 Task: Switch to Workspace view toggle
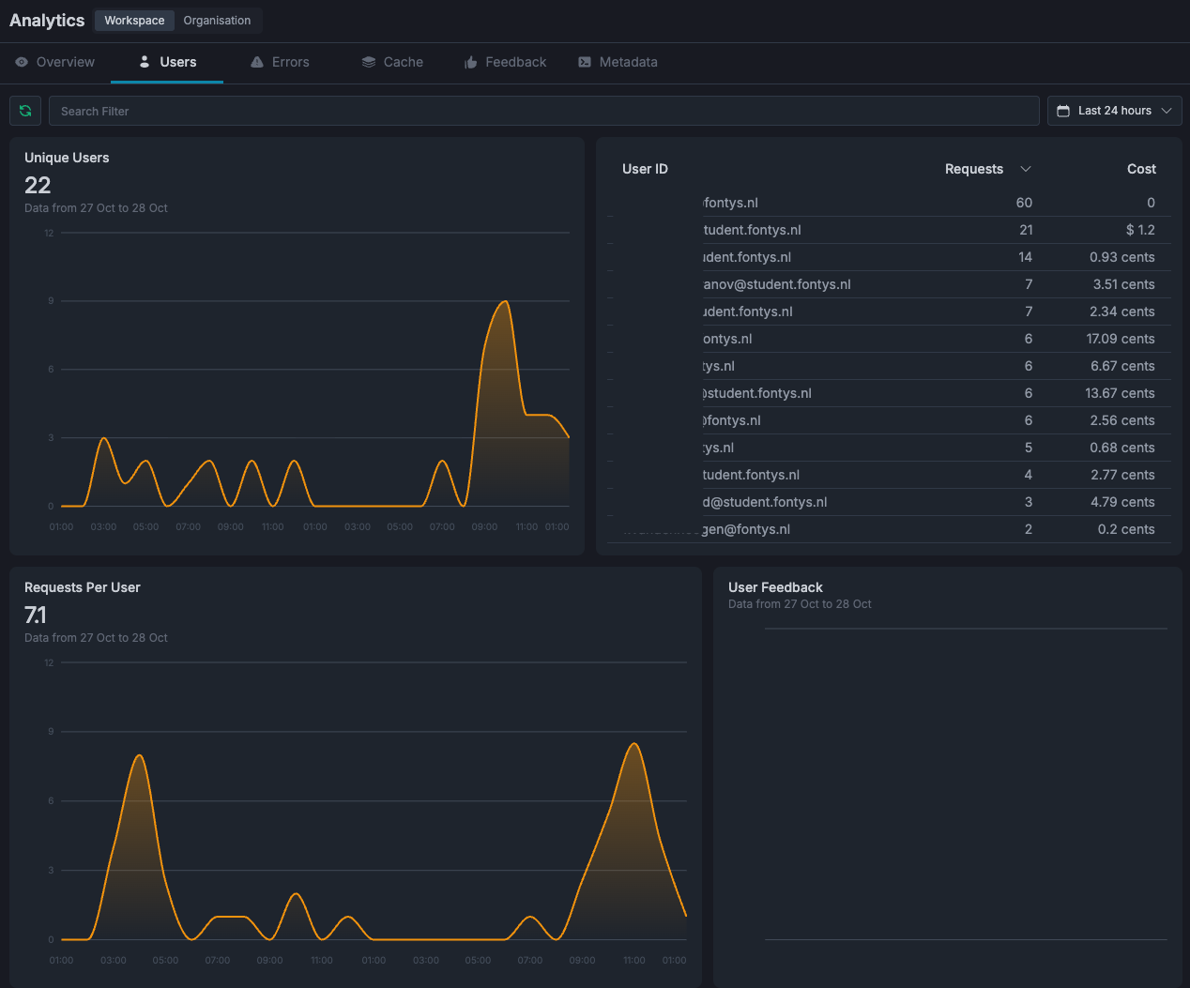point(134,21)
